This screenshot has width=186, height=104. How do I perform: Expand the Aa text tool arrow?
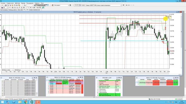(x=32, y=8)
